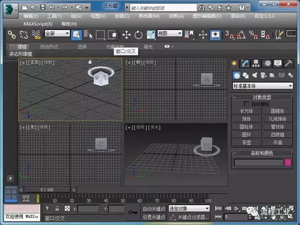Click the Play animation button

(236, 209)
